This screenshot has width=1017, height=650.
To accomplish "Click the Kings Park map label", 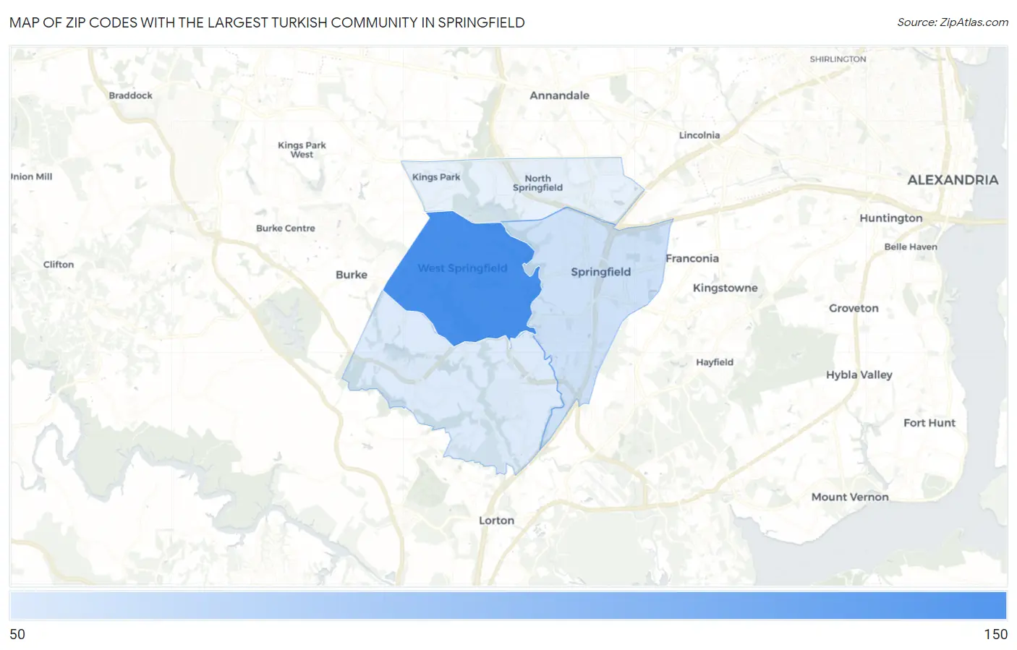I will click(436, 176).
